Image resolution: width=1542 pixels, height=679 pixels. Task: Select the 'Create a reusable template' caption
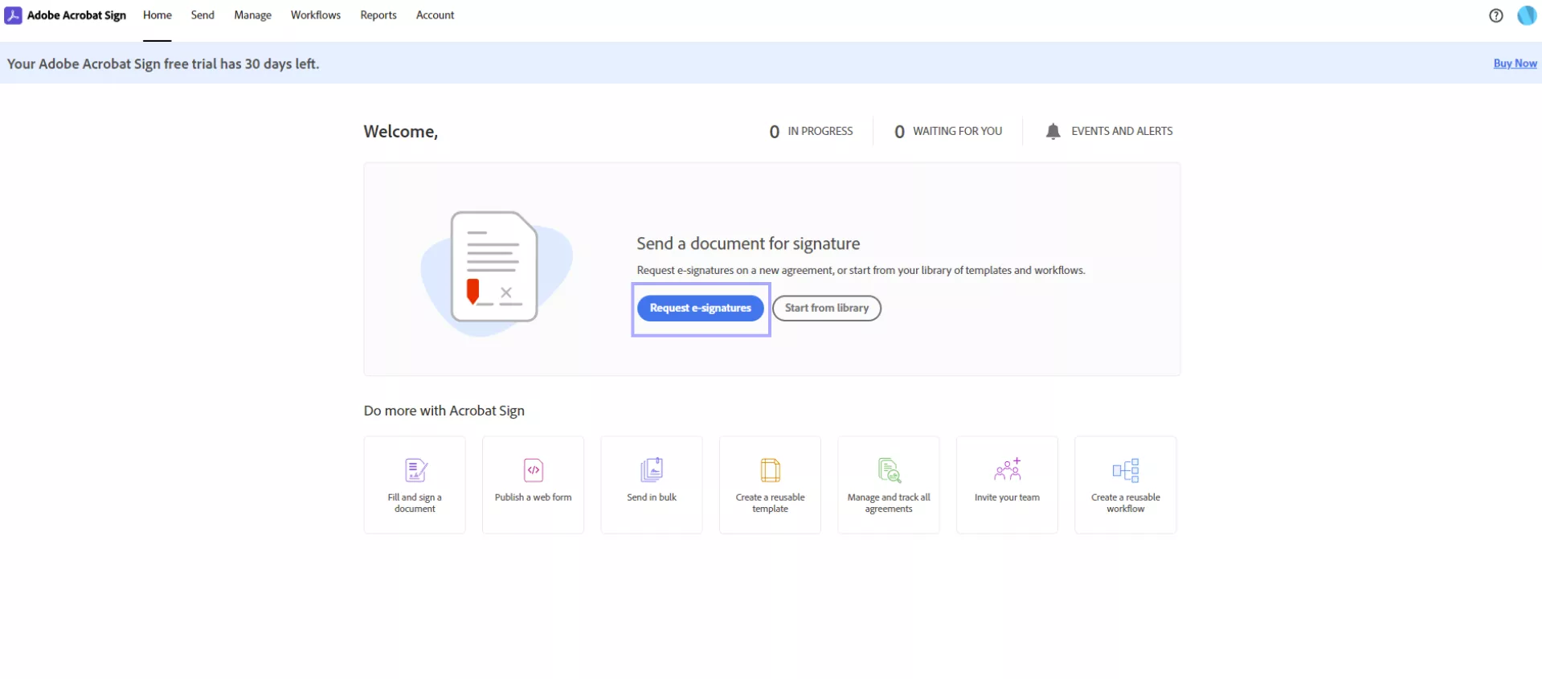coord(770,503)
